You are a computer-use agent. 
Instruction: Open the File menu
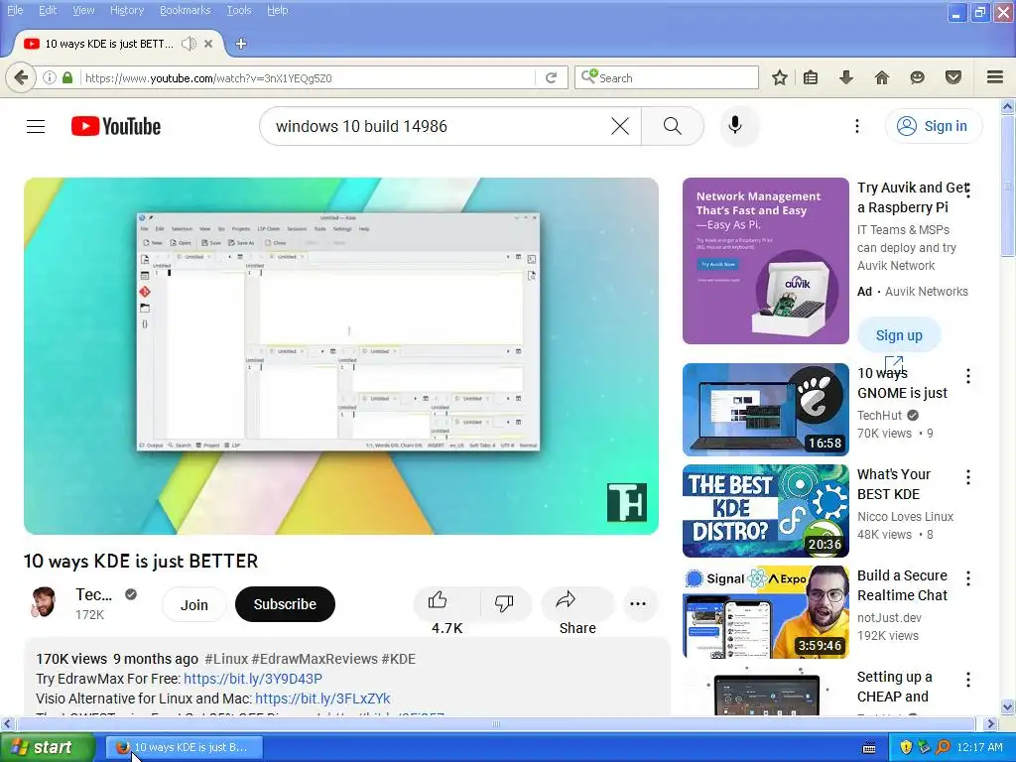(x=15, y=10)
